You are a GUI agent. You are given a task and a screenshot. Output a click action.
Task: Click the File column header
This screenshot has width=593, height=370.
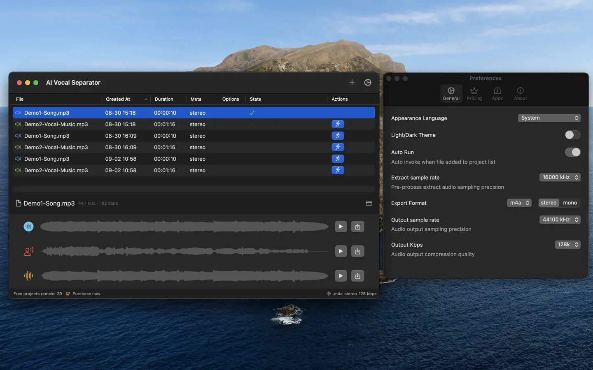coord(20,99)
